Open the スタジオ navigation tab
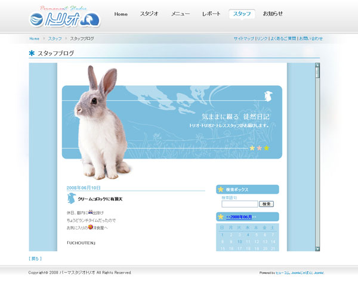Viewport: 358px width, 288px height. pyautogui.click(x=149, y=14)
